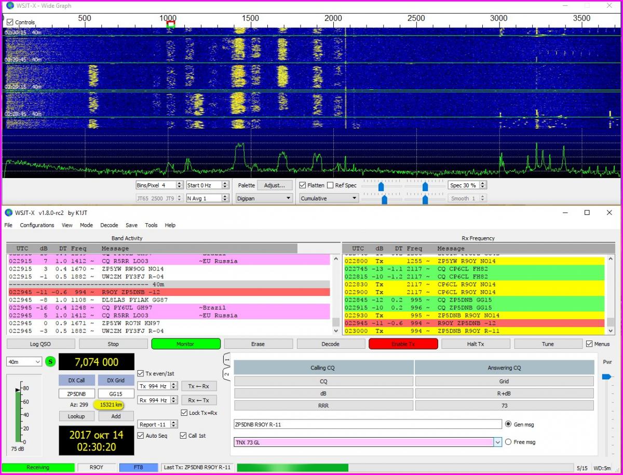Click the Log QSO button
The height and width of the screenshot is (475, 623).
(x=40, y=344)
